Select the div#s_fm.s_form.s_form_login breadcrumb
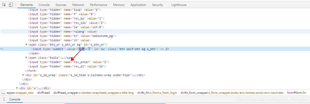This screenshot has height=104, width=310. click(157, 93)
